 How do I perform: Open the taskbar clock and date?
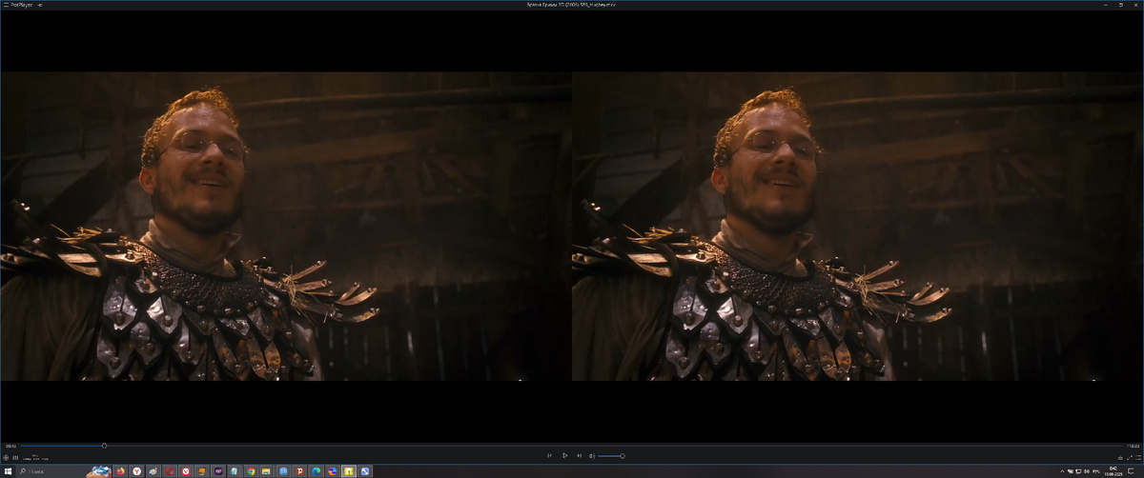pyautogui.click(x=1113, y=471)
